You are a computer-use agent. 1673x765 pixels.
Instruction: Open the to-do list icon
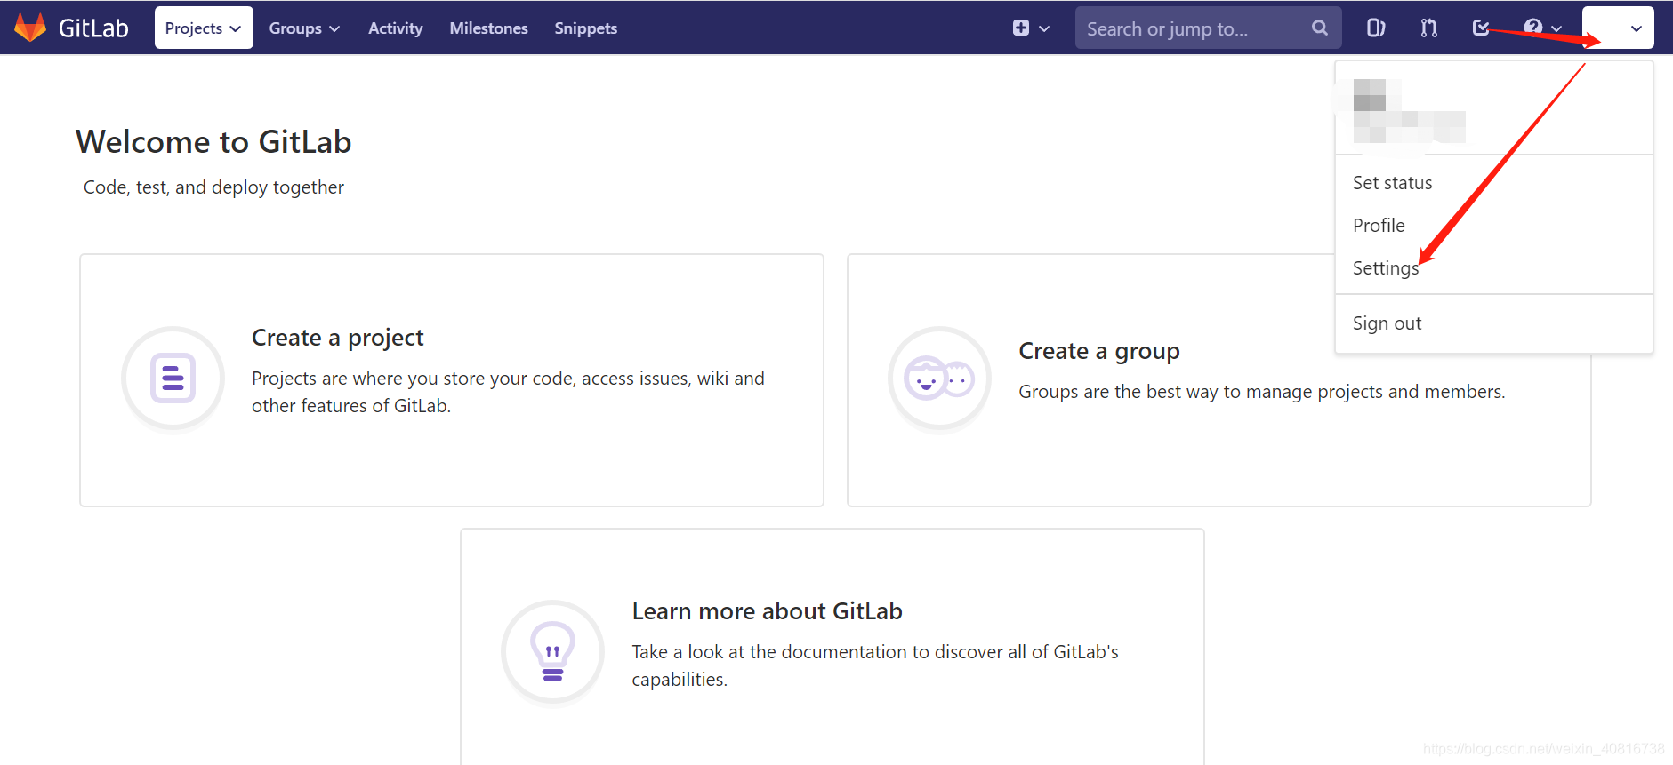click(x=1481, y=28)
